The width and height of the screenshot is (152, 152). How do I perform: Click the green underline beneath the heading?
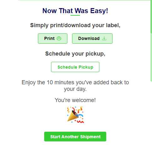pos(75,15)
